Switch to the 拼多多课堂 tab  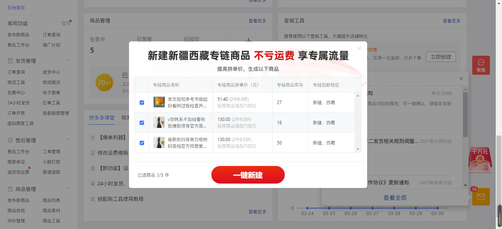(x=102, y=118)
